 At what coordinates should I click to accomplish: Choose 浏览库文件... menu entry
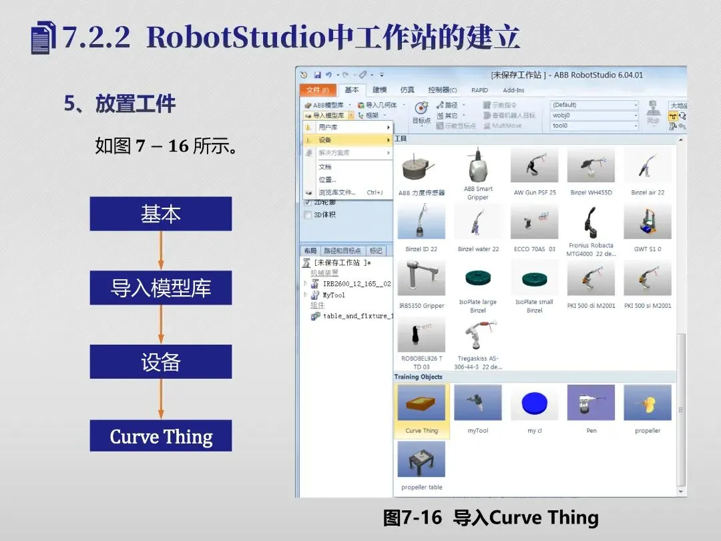coord(348,193)
